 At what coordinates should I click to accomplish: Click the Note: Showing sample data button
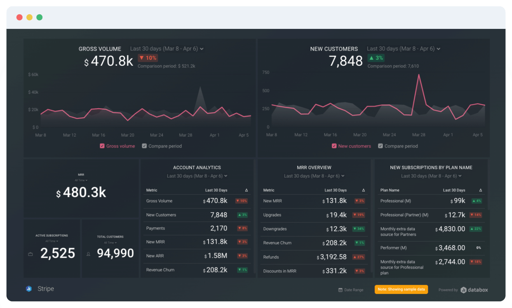point(401,289)
